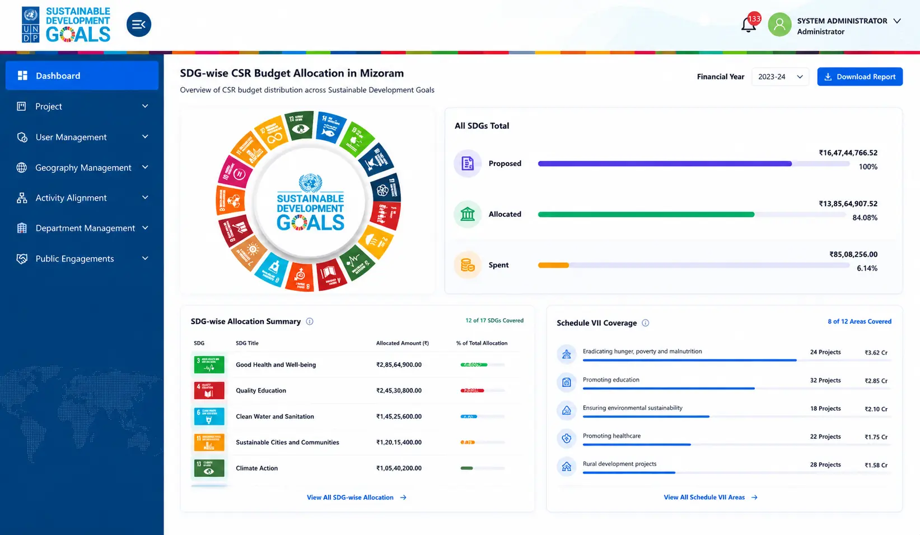Screen dimensions: 920x535
Task: Open Department Management menu item
Action: coord(82,228)
